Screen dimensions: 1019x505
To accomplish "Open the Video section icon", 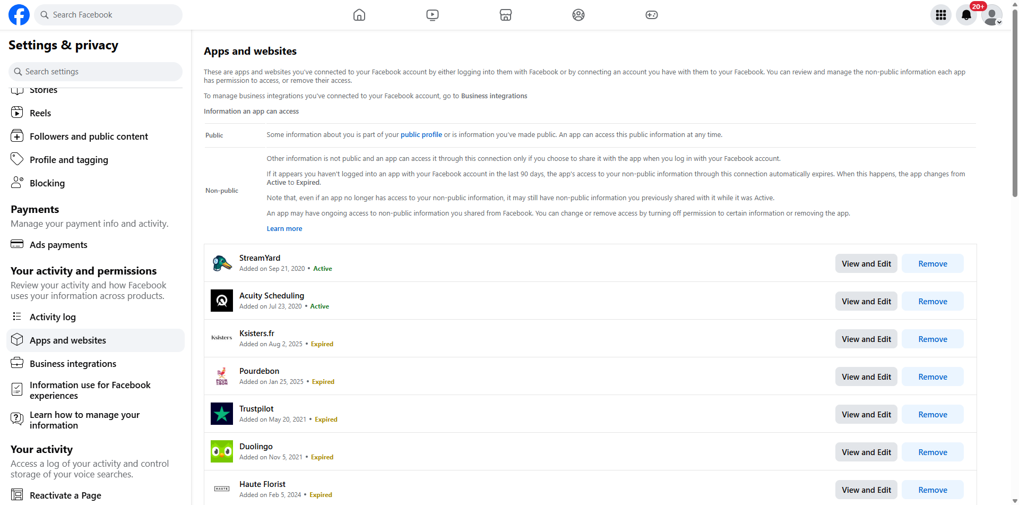I will [432, 15].
